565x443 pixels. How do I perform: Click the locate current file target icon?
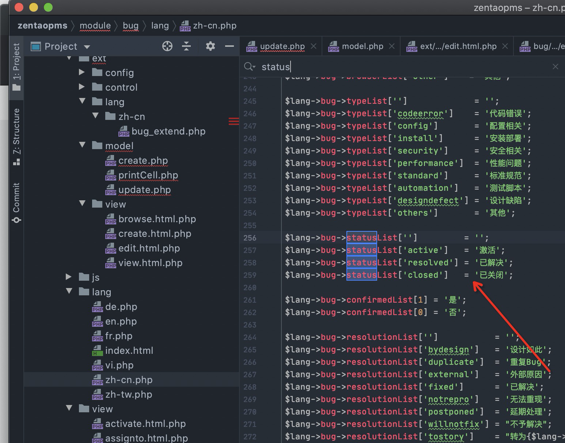[x=167, y=46]
